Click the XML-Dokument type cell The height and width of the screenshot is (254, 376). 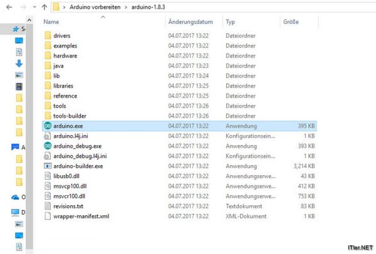click(246, 216)
